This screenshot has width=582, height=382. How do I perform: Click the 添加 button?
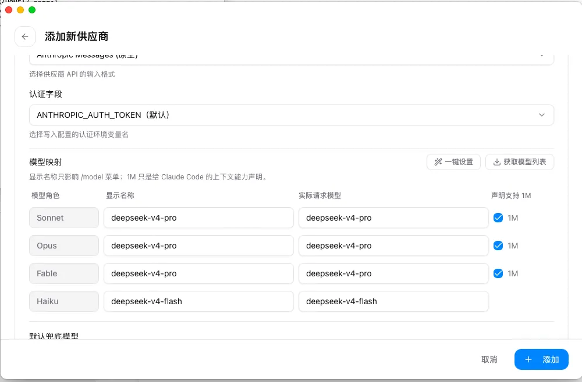click(541, 359)
